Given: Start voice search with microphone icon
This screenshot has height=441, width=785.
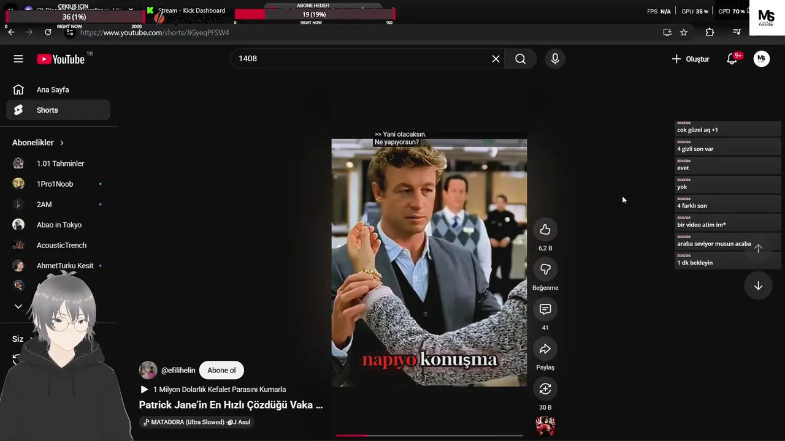Looking at the screenshot, I should coord(555,59).
